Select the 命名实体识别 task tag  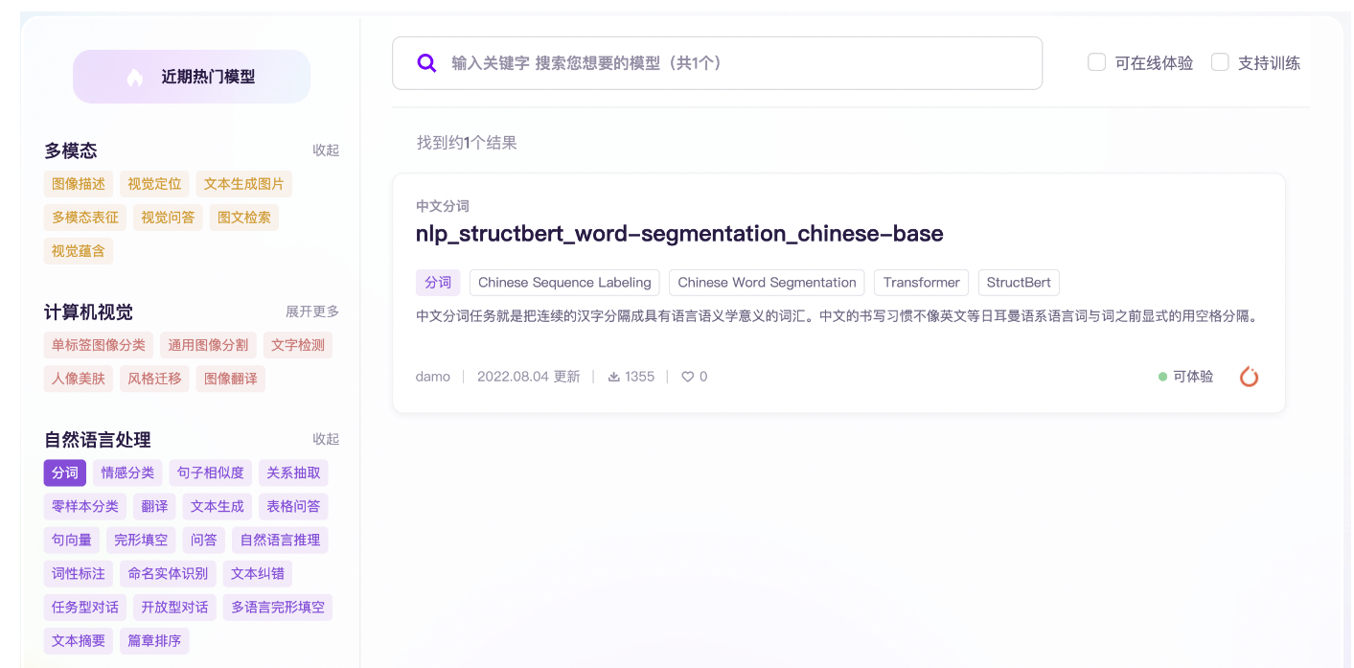click(168, 574)
